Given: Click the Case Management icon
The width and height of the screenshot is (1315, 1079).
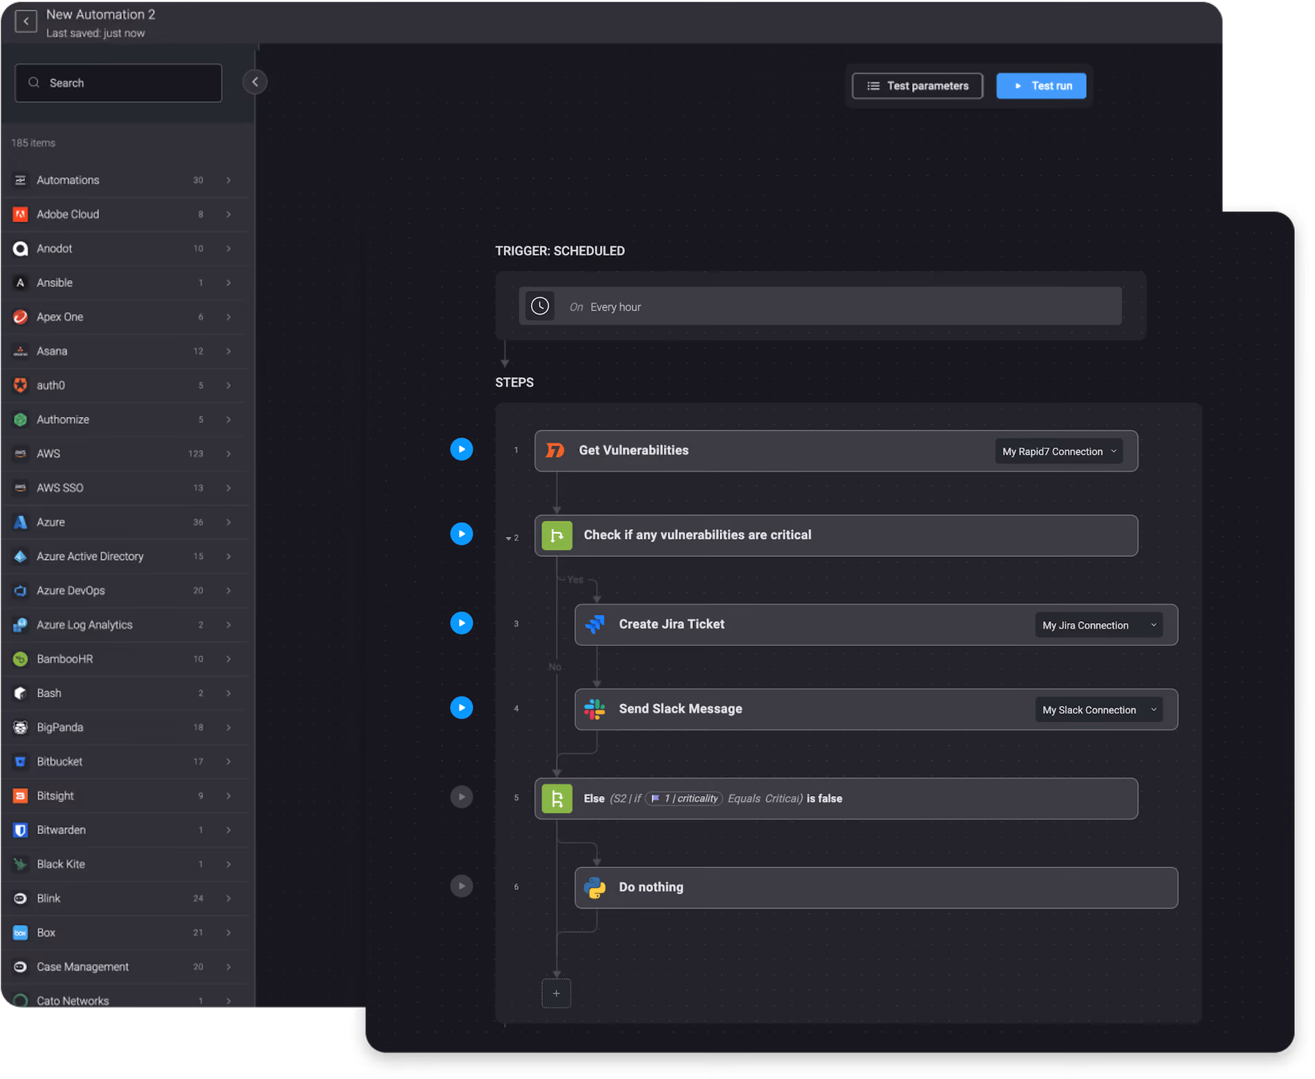Looking at the screenshot, I should coord(21,967).
